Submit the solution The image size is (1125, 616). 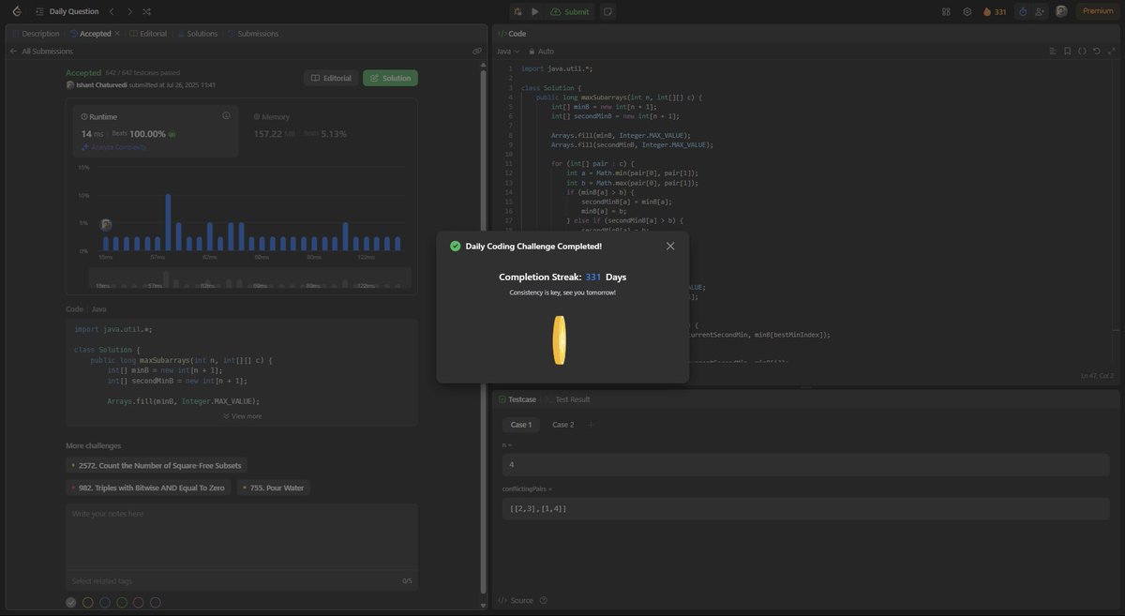pos(570,11)
